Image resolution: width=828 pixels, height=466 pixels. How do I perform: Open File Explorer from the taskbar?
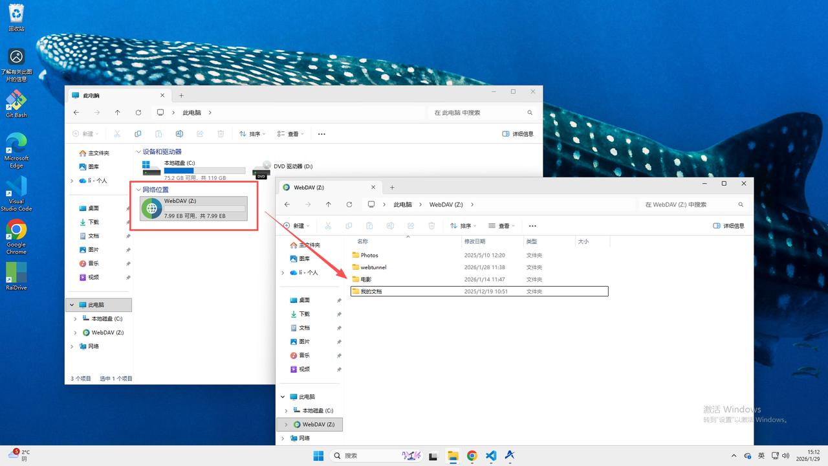453,456
